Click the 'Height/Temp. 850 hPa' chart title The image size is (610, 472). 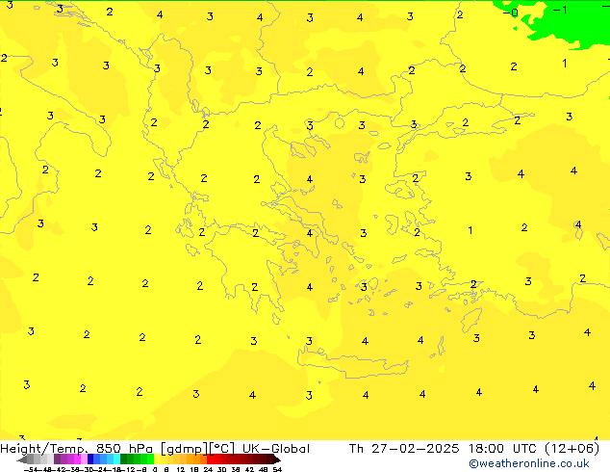(x=76, y=449)
